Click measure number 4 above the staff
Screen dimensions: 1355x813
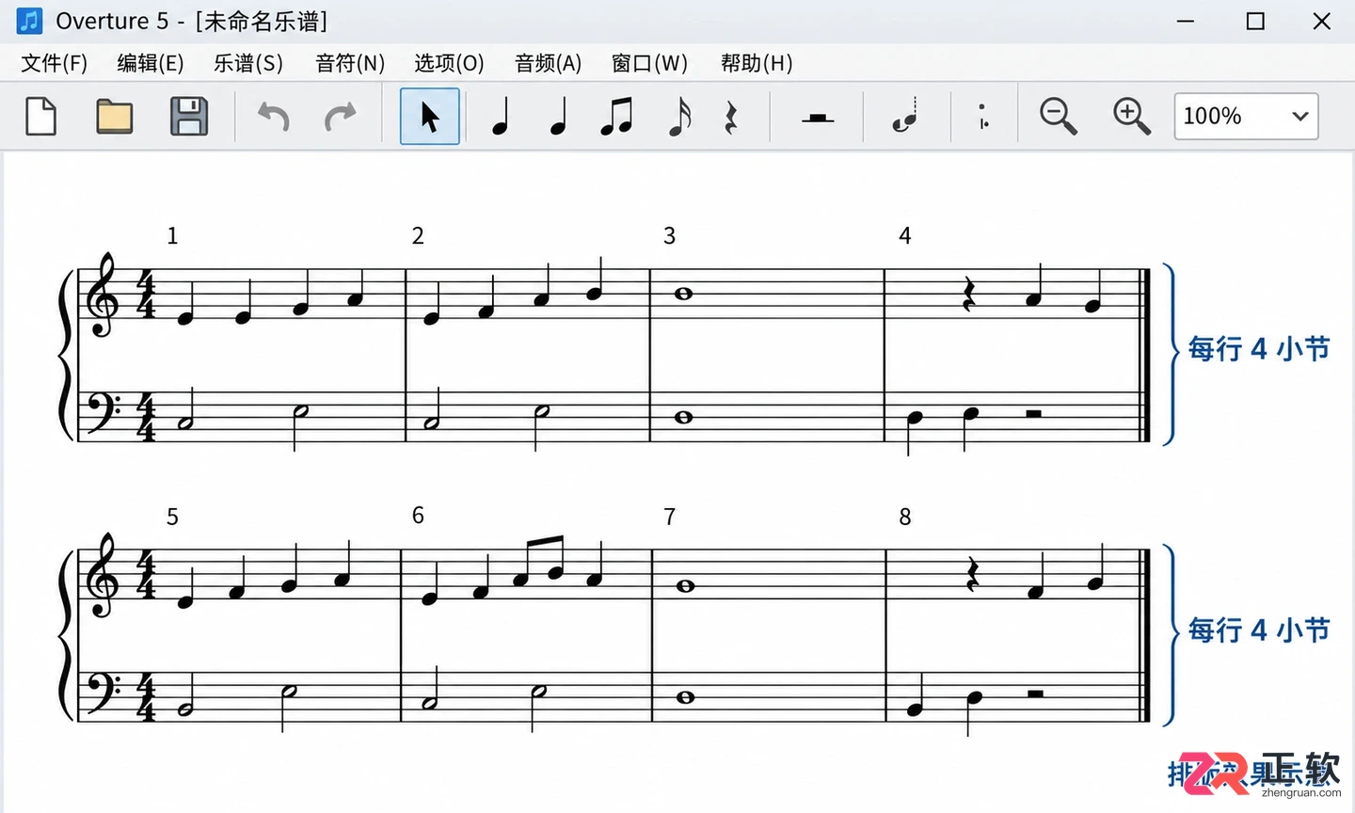905,236
